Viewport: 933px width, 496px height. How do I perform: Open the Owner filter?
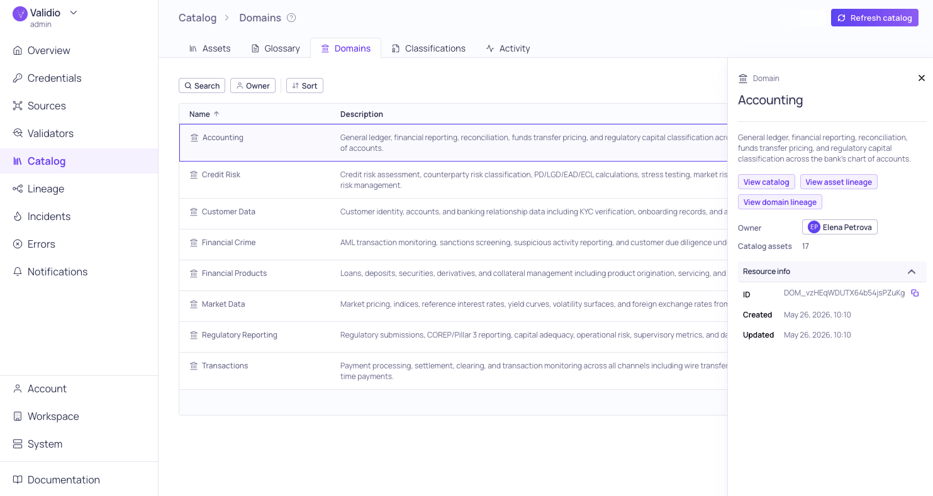click(253, 85)
